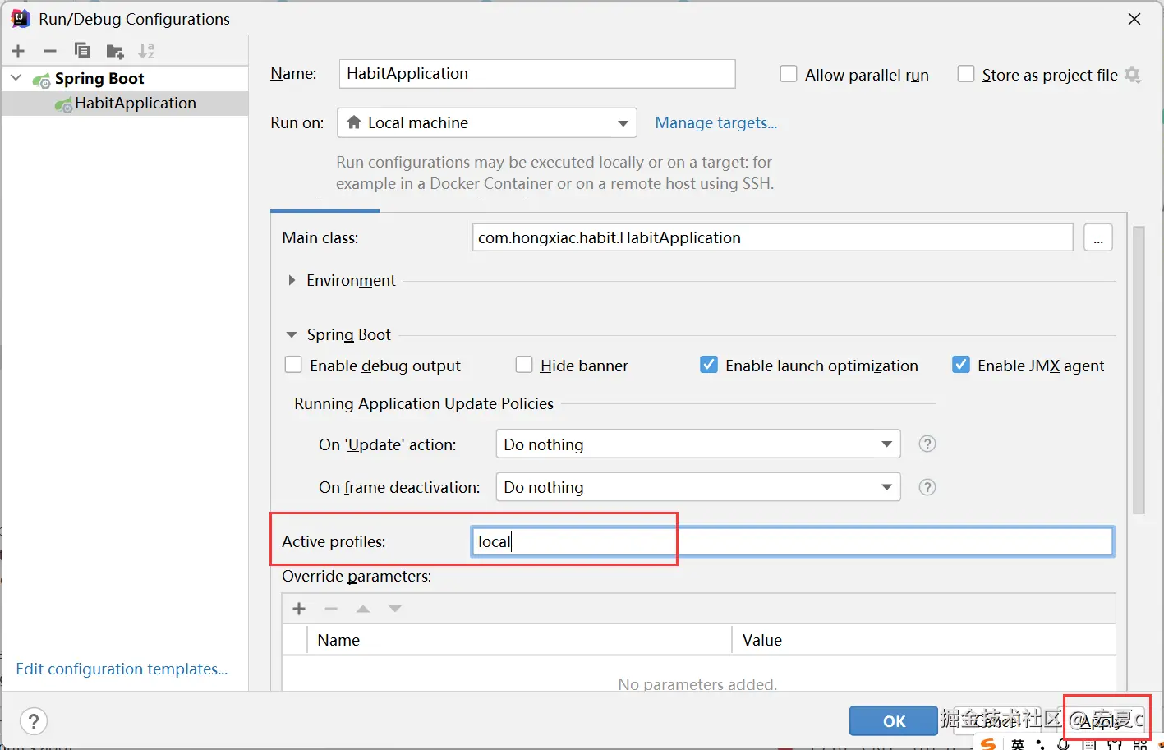Open the Run on target dropdown
The height and width of the screenshot is (750, 1164).
(486, 123)
